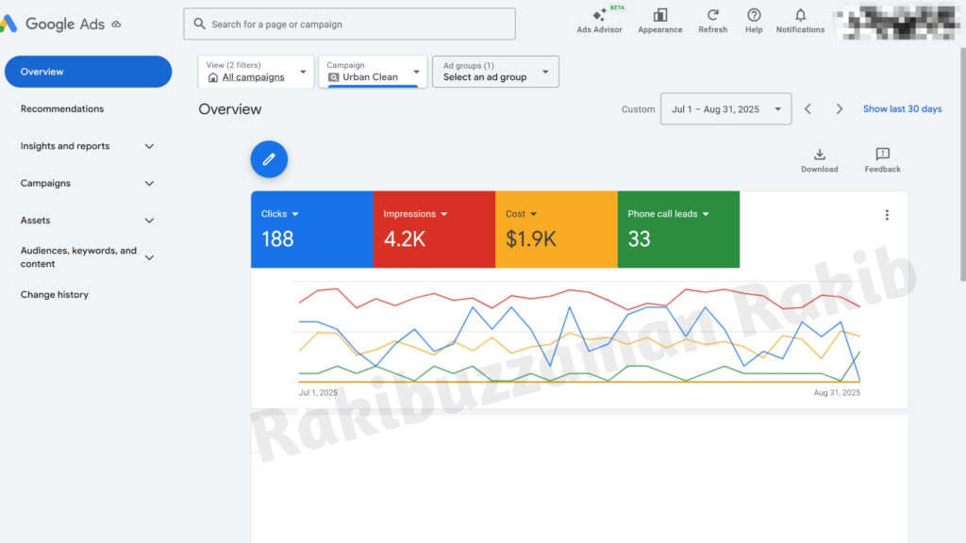Open the metrics card three-dot menu
966x543 pixels.
click(887, 214)
